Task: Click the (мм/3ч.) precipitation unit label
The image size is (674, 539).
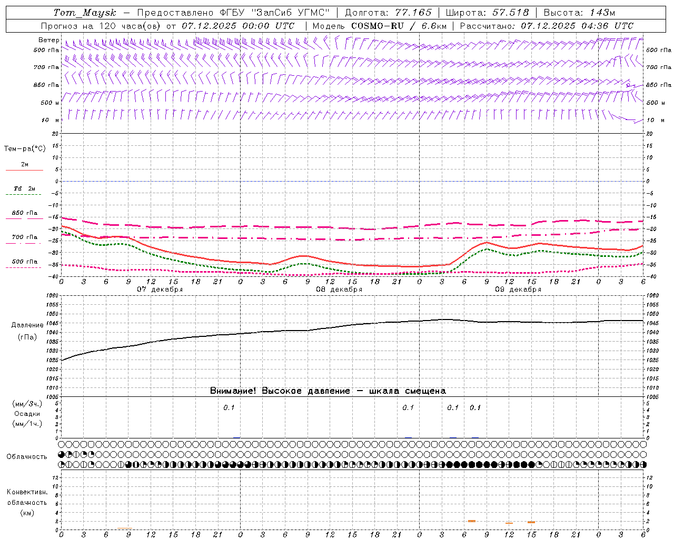Action: pyautogui.click(x=27, y=404)
